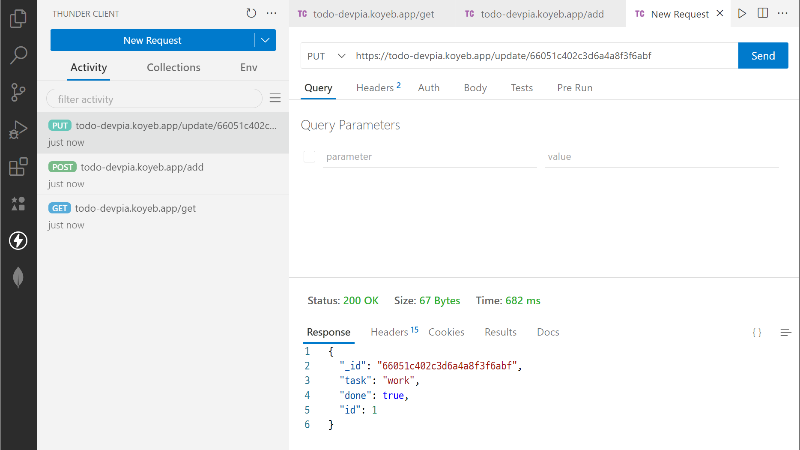Image resolution: width=800 pixels, height=450 pixels.
Task: Open the activity filter hamburger menu
Action: point(275,99)
